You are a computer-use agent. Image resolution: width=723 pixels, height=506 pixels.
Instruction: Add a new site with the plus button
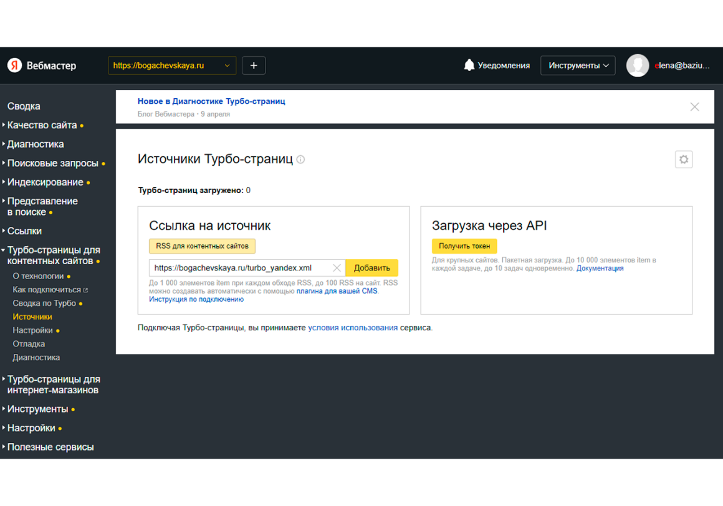[x=254, y=65]
